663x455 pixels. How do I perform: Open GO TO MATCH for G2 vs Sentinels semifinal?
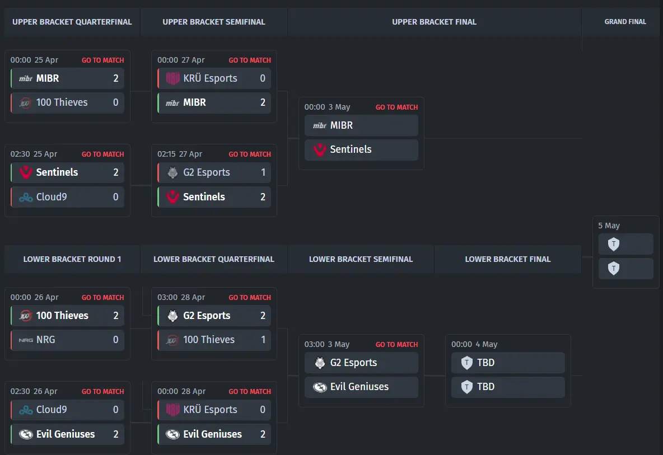click(250, 154)
